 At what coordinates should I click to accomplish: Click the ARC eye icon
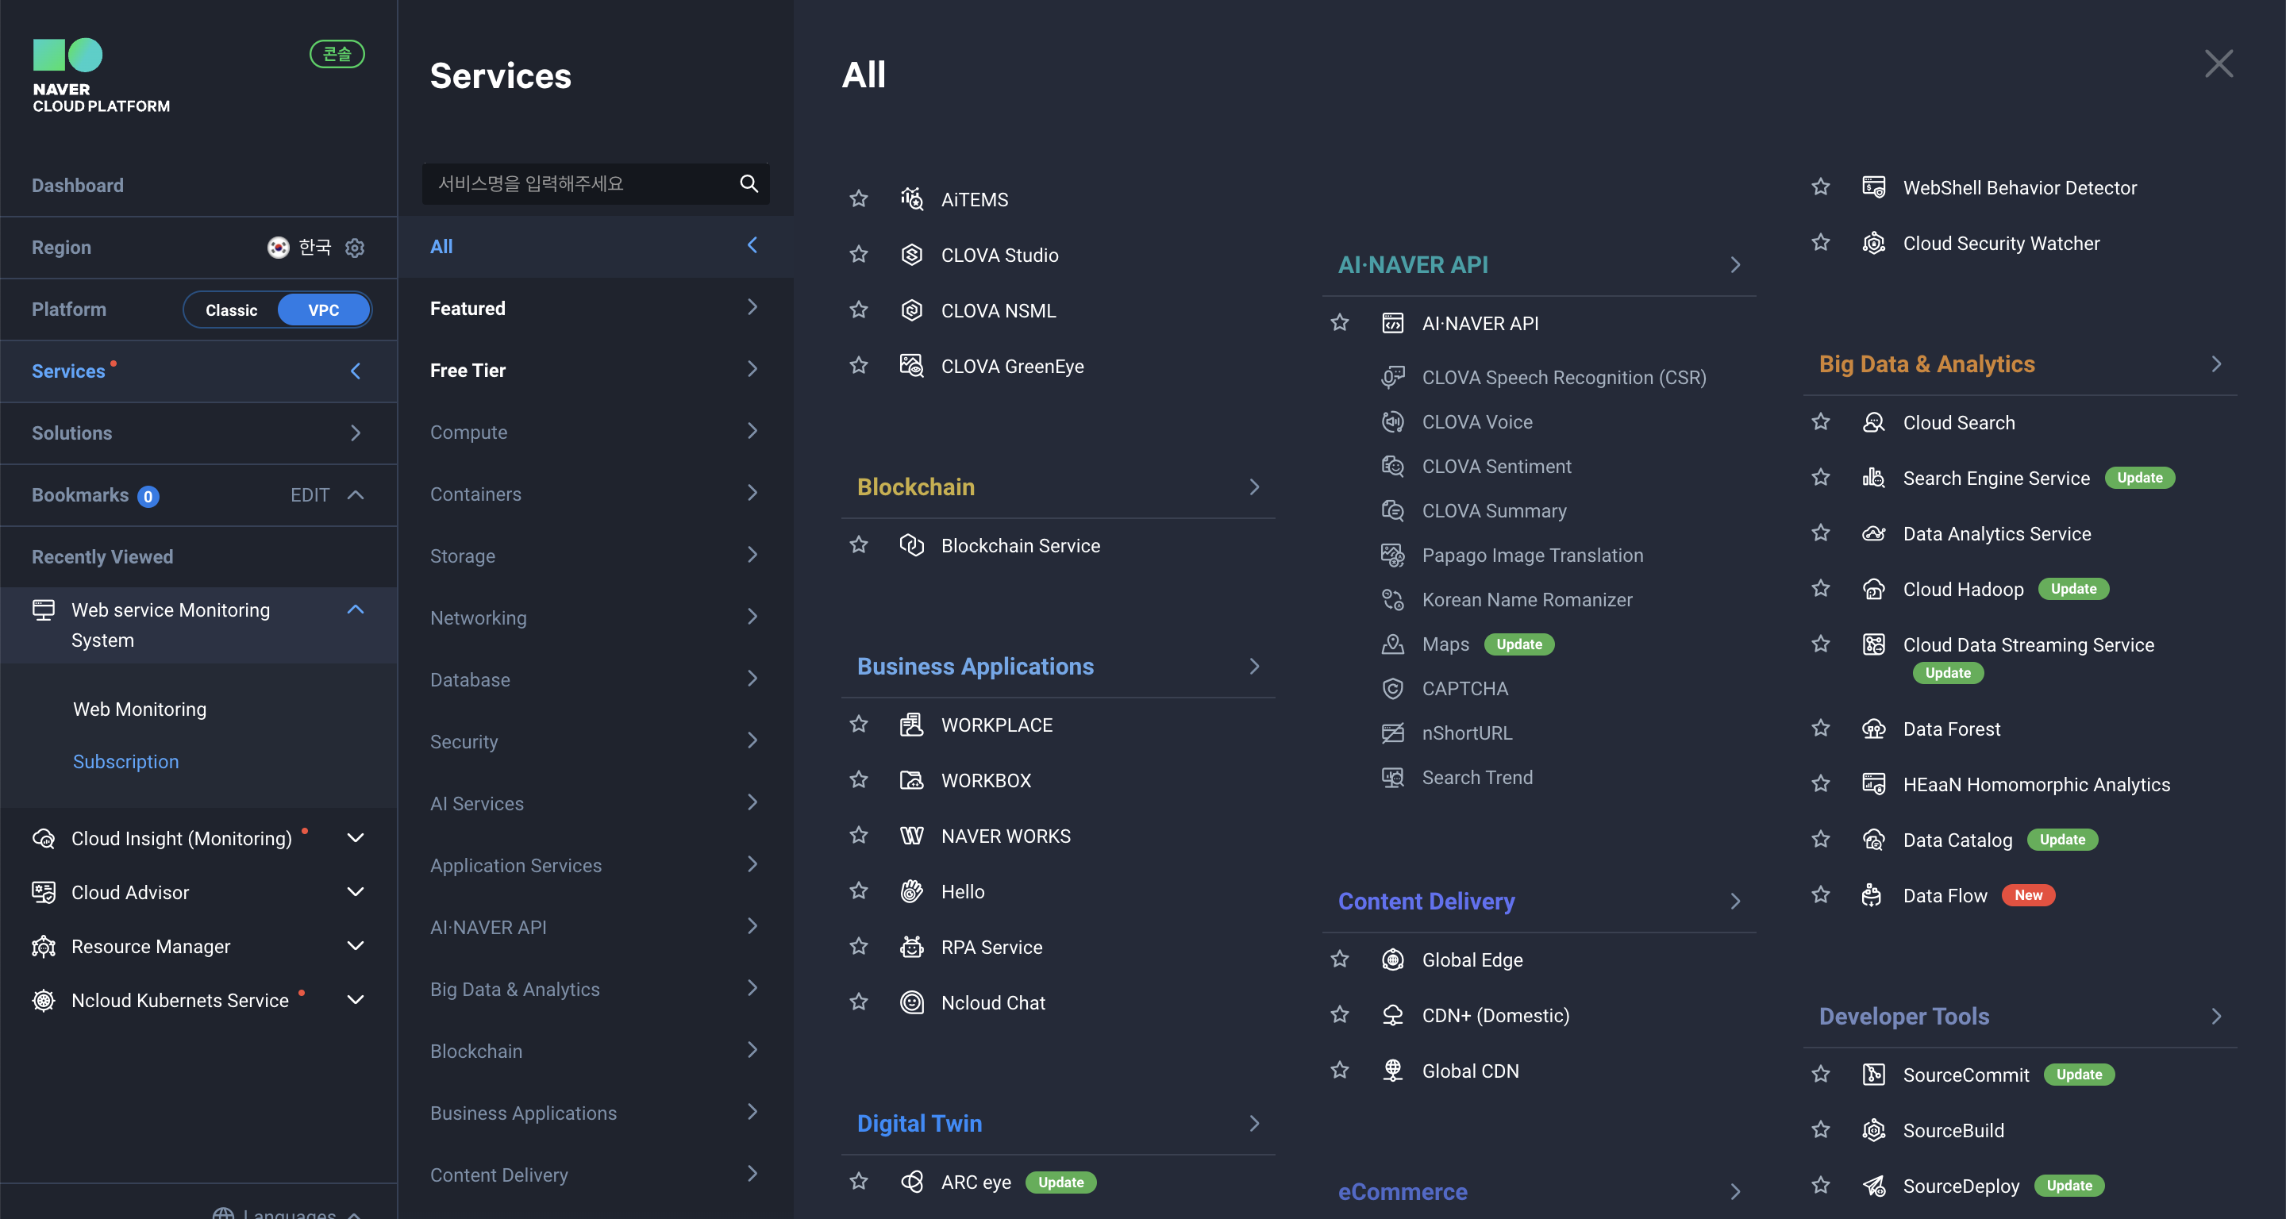[x=911, y=1182]
